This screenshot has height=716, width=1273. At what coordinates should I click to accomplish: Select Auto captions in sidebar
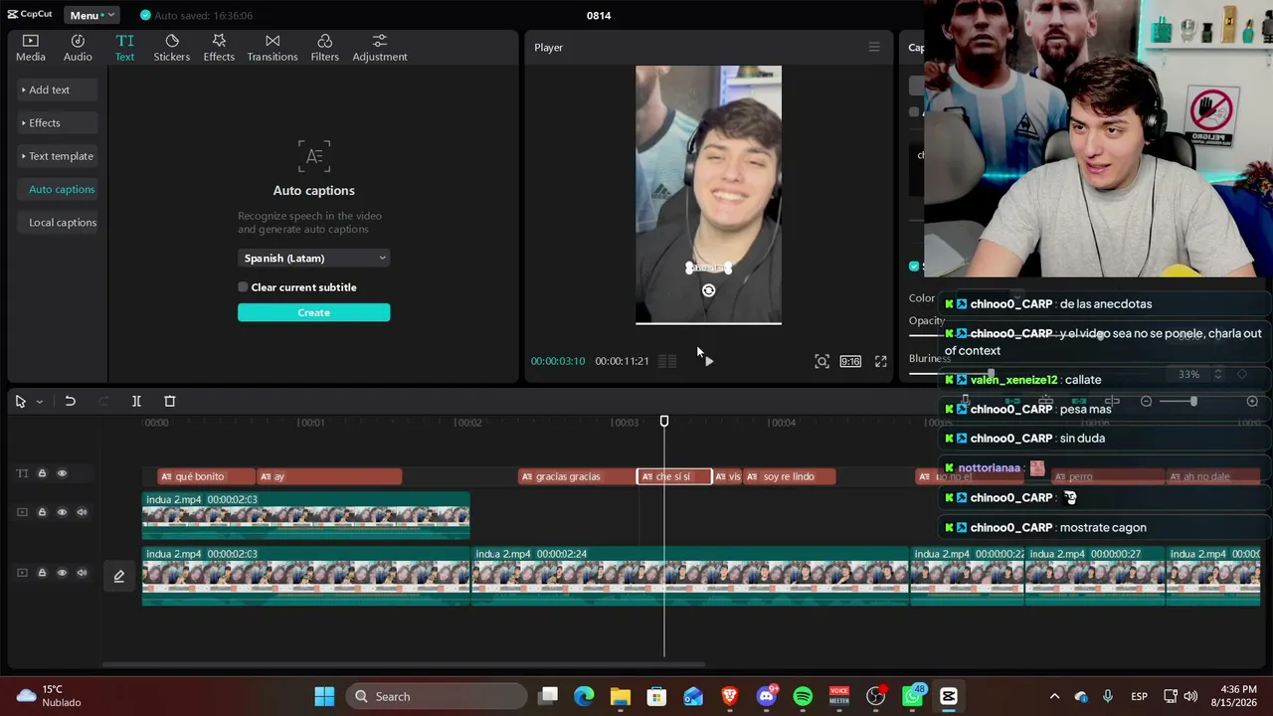tap(57, 189)
